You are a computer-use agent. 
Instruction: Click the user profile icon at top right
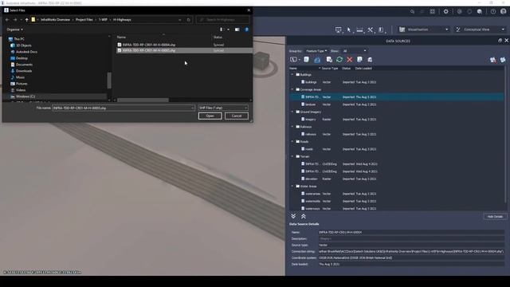coord(504,11)
